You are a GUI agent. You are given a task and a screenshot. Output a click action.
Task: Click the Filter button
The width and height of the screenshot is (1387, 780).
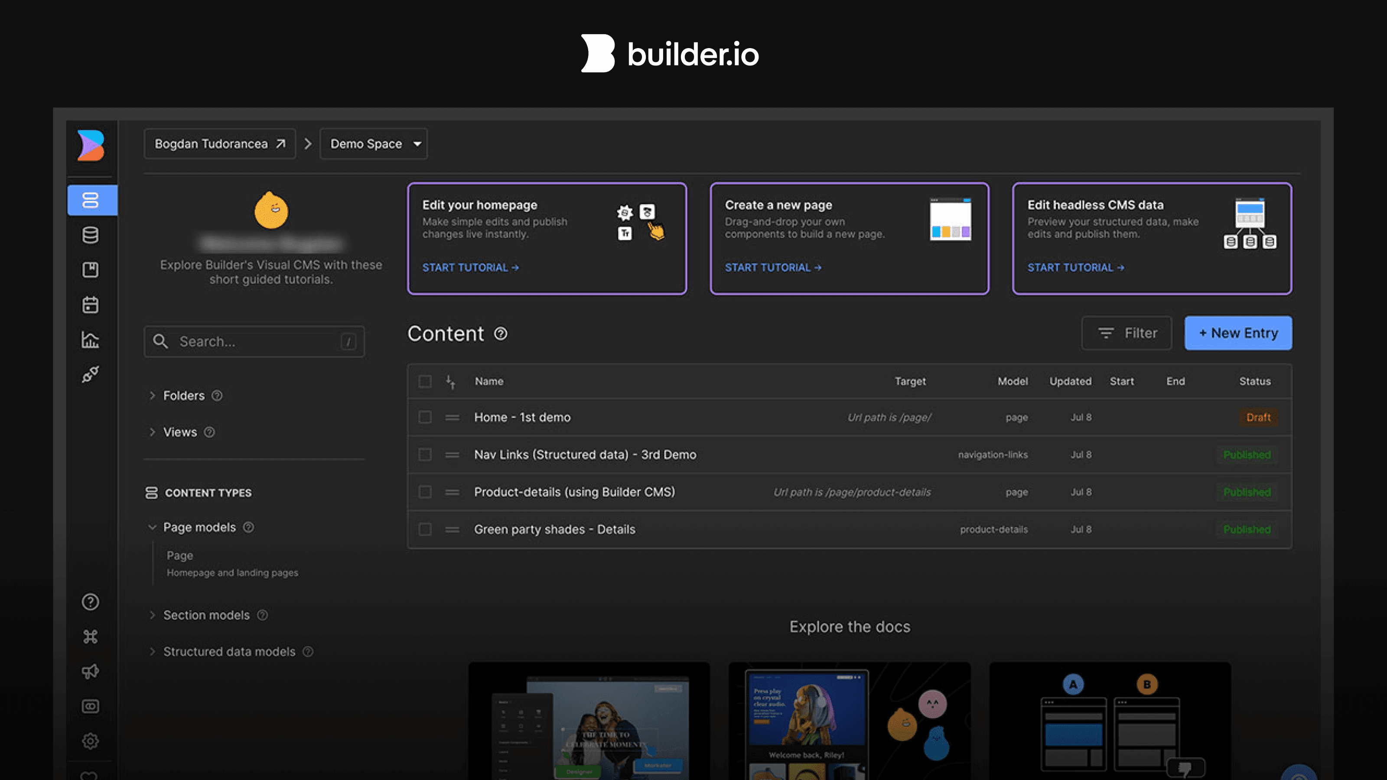click(x=1127, y=333)
